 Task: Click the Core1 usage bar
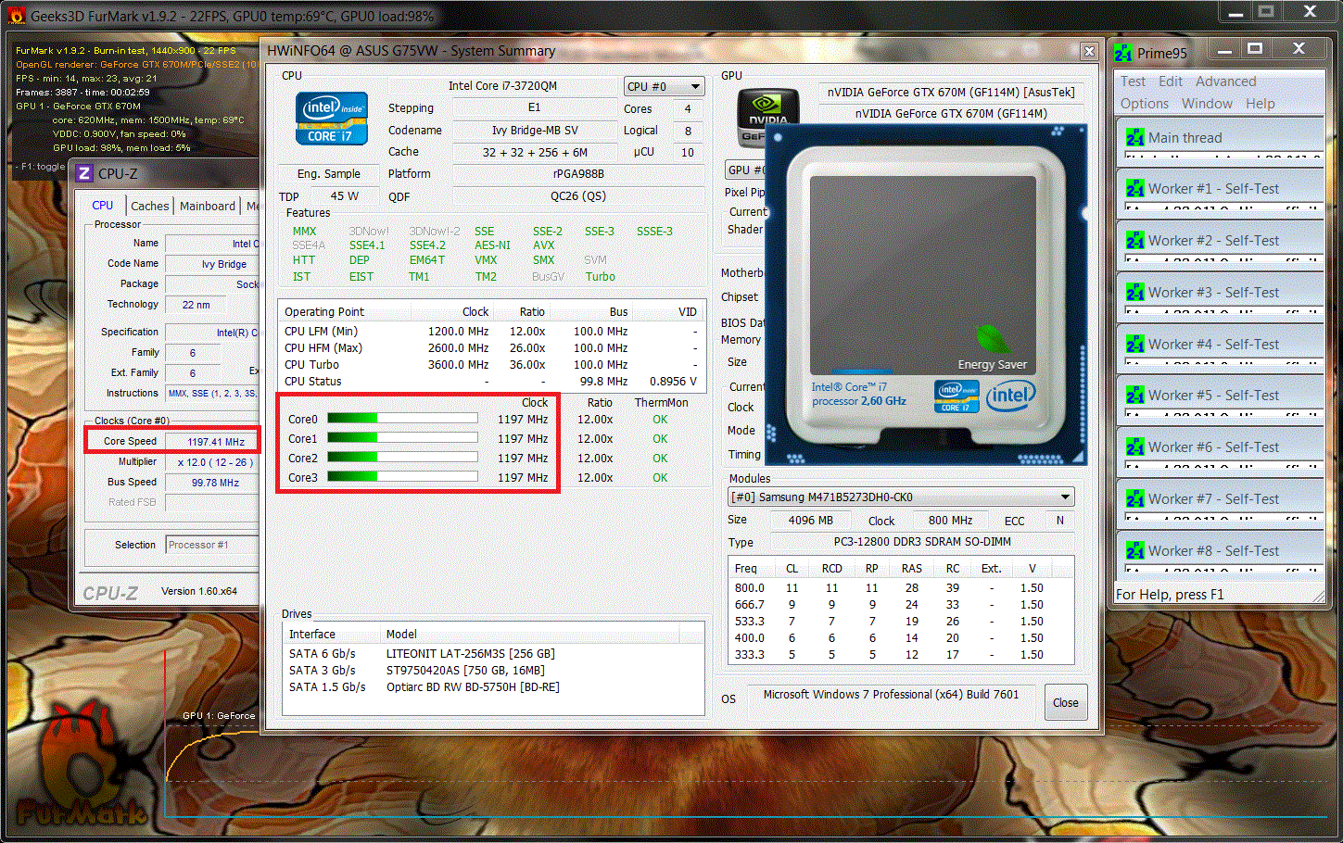click(x=402, y=438)
